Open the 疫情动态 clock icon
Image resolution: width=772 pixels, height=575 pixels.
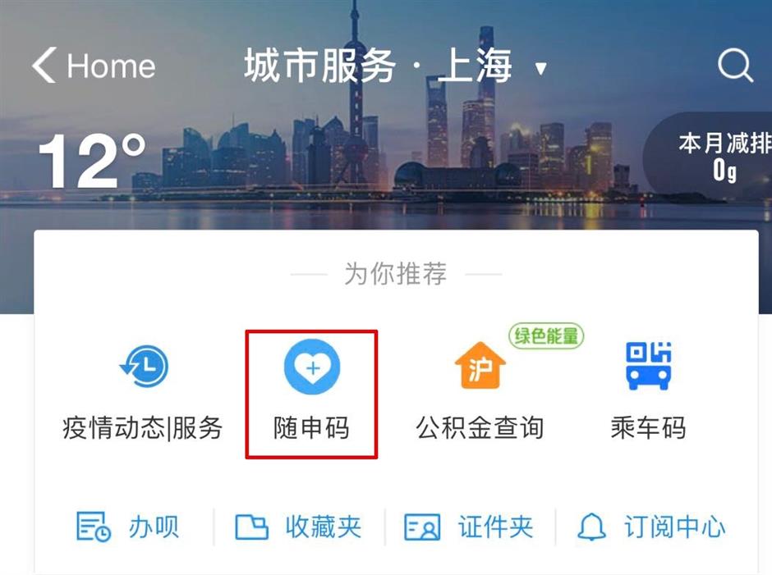point(145,367)
